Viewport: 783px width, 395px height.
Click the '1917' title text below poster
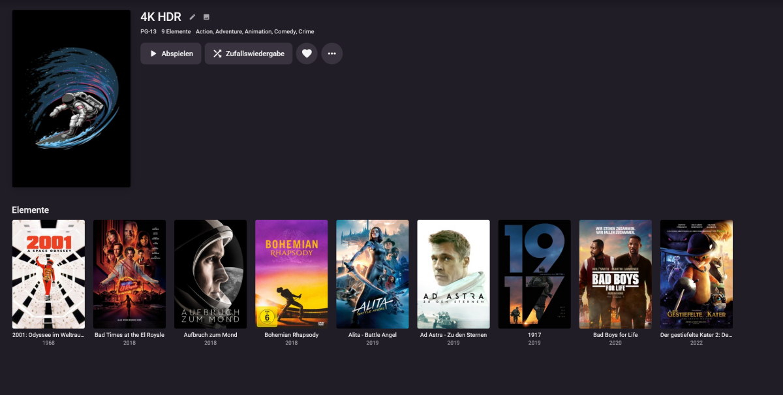coord(534,335)
